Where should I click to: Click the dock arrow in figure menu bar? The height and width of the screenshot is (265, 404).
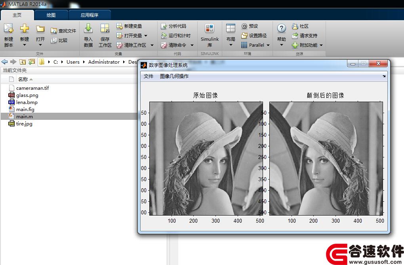384,76
